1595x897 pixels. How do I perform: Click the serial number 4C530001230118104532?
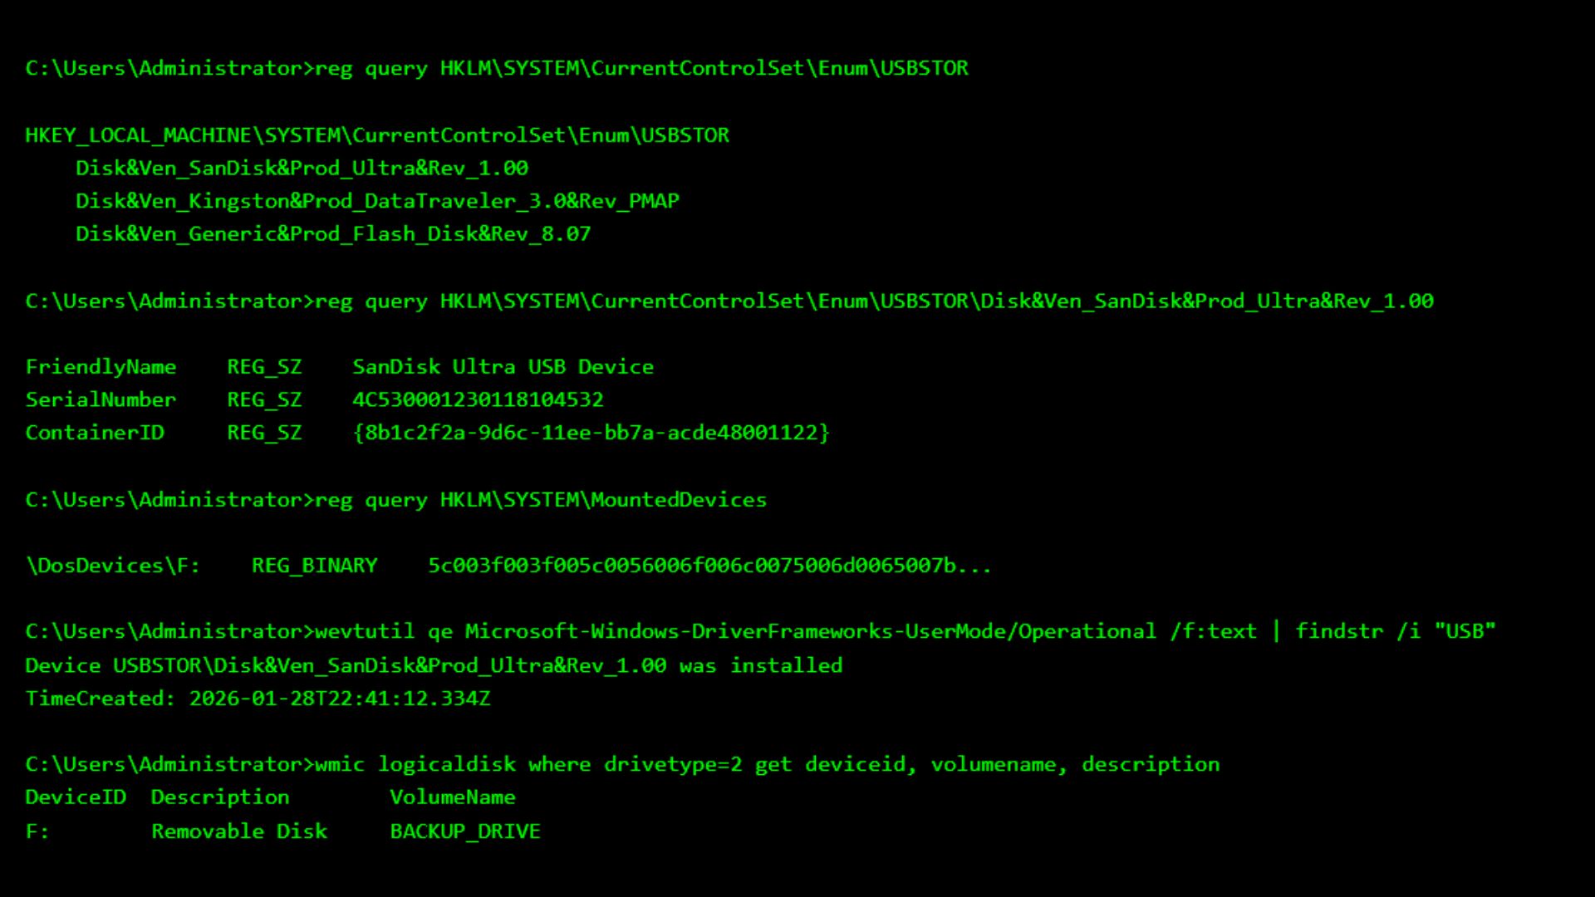(x=478, y=399)
